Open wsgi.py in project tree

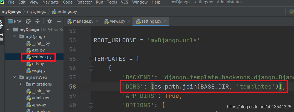(39, 71)
